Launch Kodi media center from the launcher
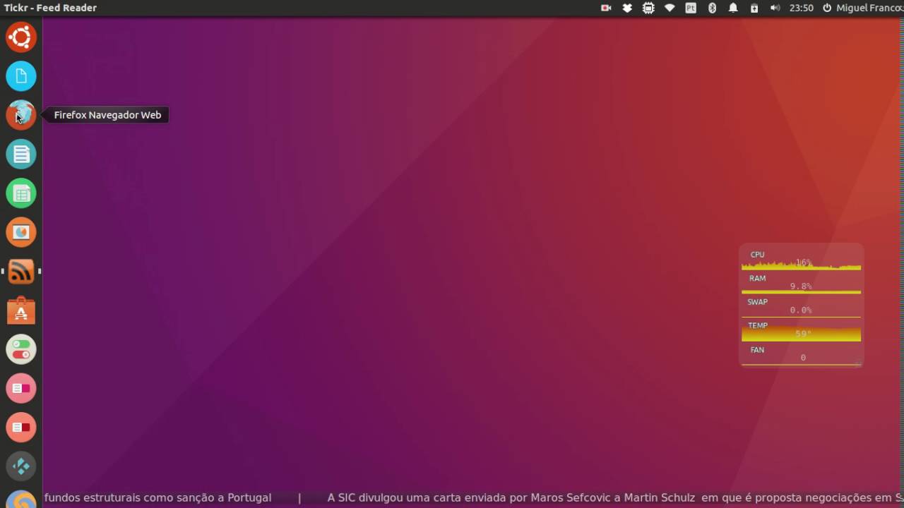This screenshot has width=904, height=508. [x=21, y=466]
